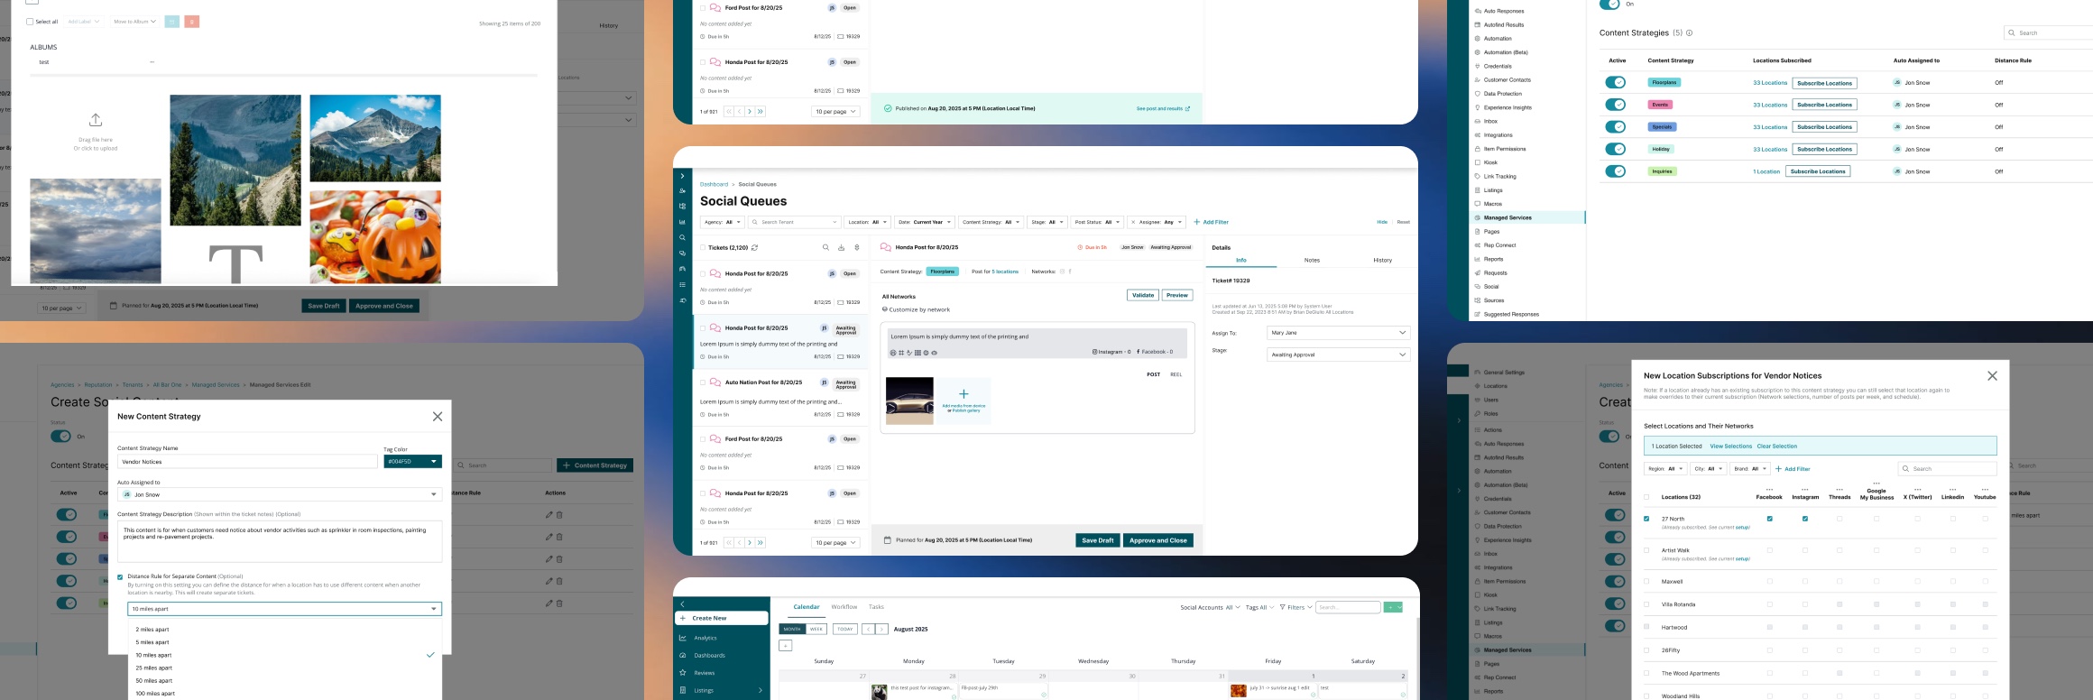
Task: Toggle the Floorplans strategy Active switch
Action: 1616,83
